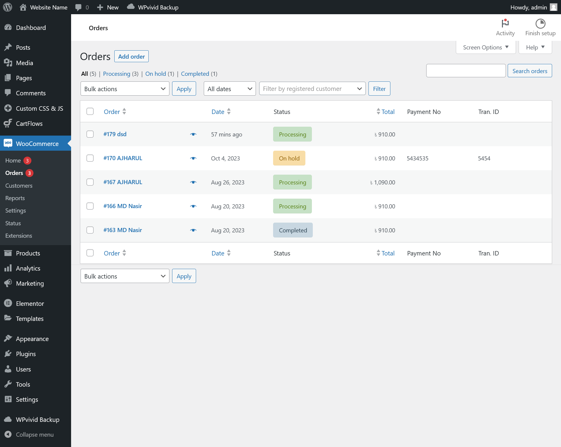Sort orders by the Total column header
Screen dimensions: 561x447
point(388,112)
